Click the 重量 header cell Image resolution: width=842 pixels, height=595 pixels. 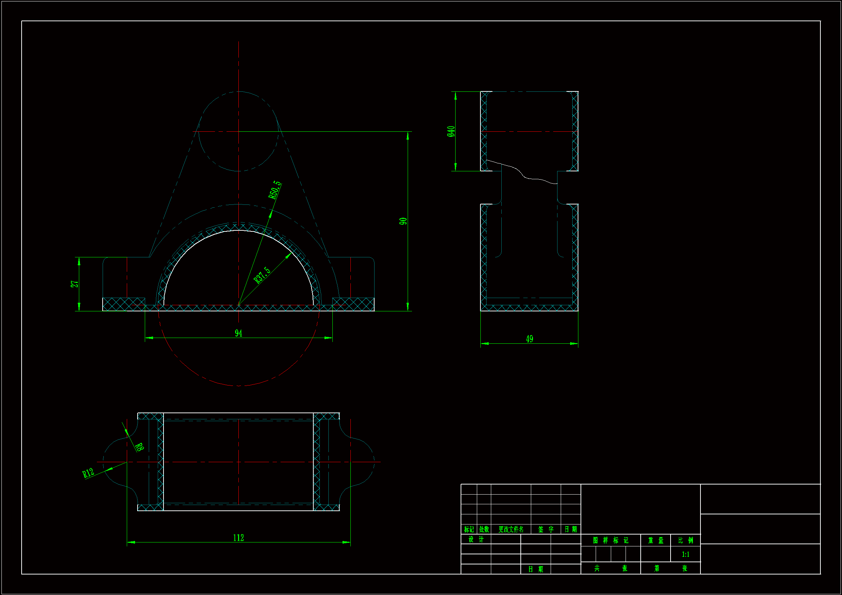coord(655,540)
